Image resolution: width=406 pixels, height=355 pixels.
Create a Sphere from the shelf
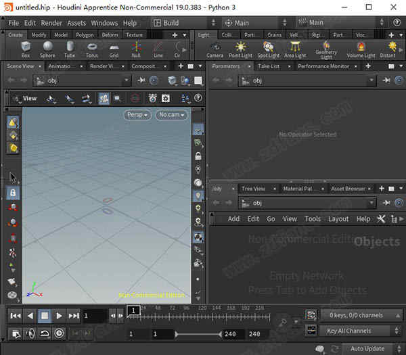[x=47, y=49]
